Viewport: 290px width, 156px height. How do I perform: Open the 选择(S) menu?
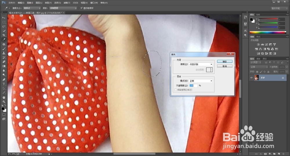[57, 3]
